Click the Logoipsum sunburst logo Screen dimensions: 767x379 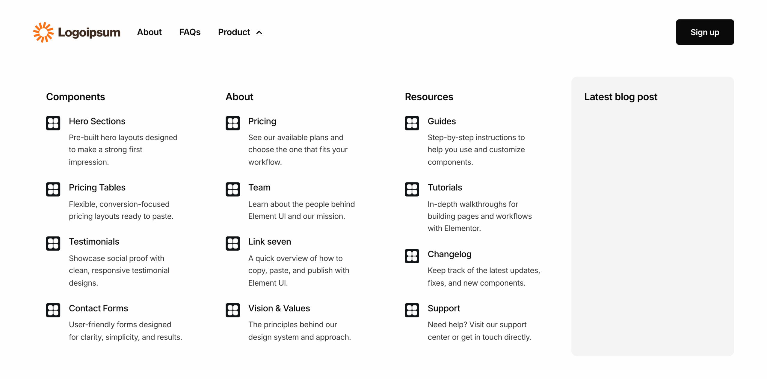click(x=43, y=32)
